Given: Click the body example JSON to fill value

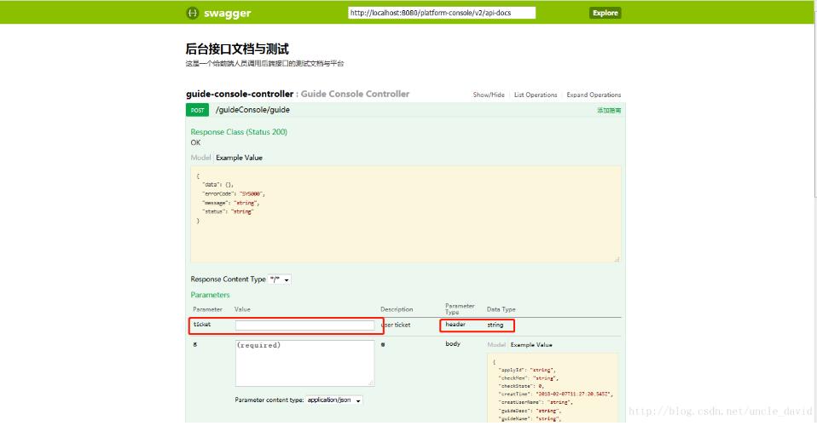Looking at the screenshot, I should click(x=553, y=388).
